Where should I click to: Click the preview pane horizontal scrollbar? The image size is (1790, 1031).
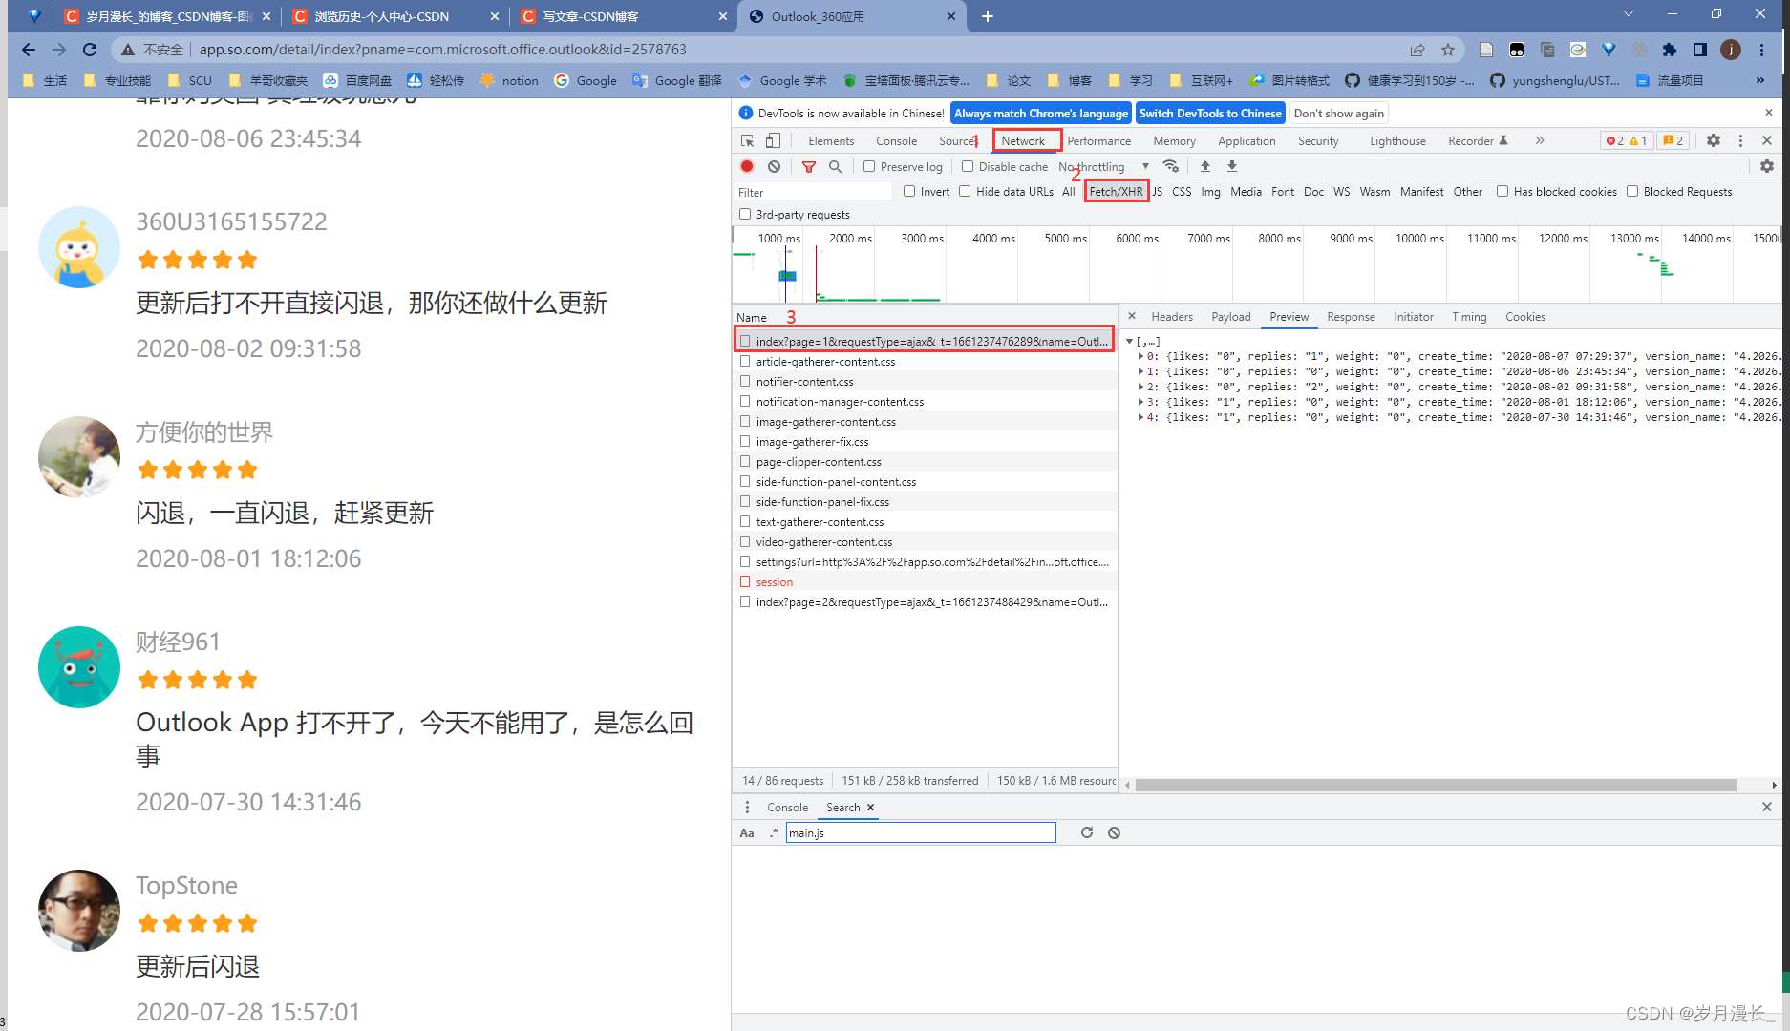[1436, 785]
